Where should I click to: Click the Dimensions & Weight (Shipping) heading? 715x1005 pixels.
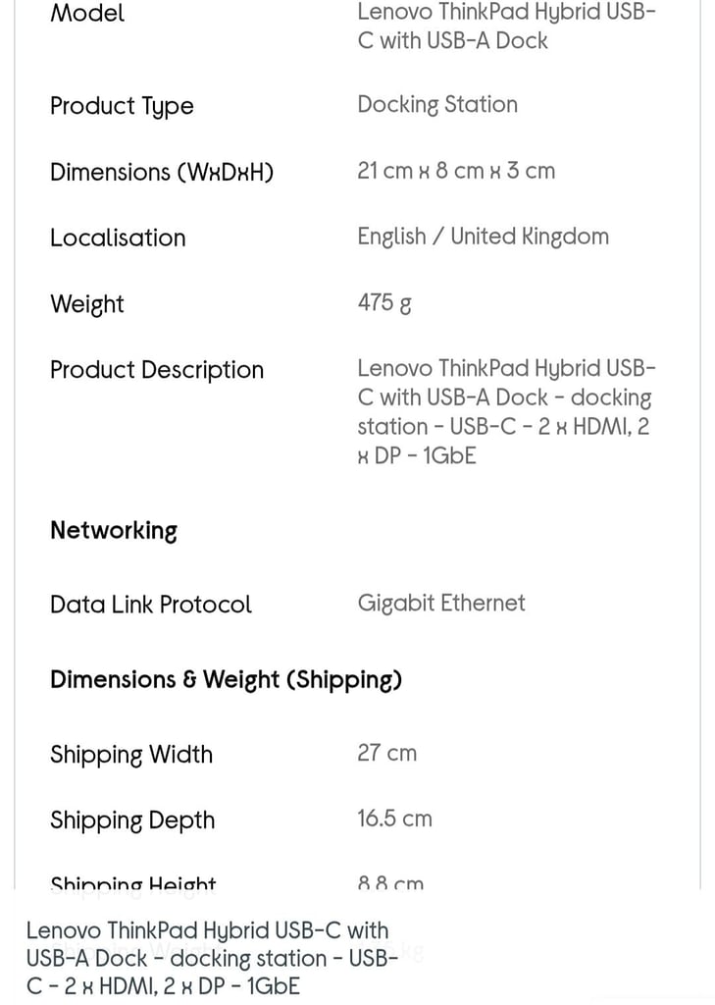click(x=227, y=680)
